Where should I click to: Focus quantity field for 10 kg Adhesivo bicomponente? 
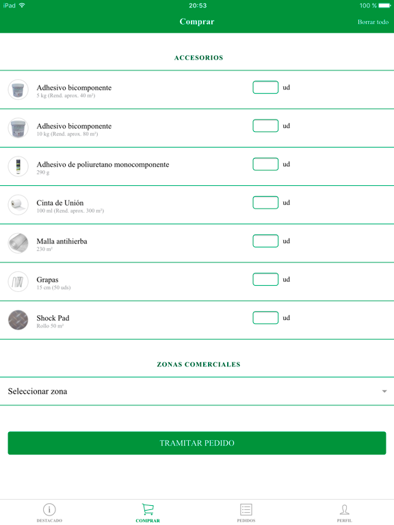(265, 126)
